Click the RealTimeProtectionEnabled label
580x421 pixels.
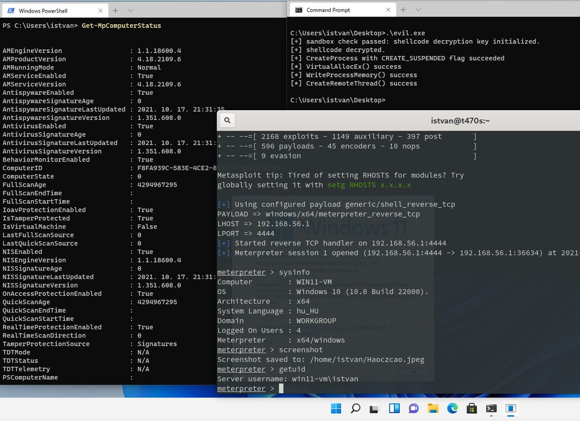point(52,327)
